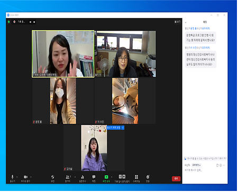Click the microphone mute icon

12,177
